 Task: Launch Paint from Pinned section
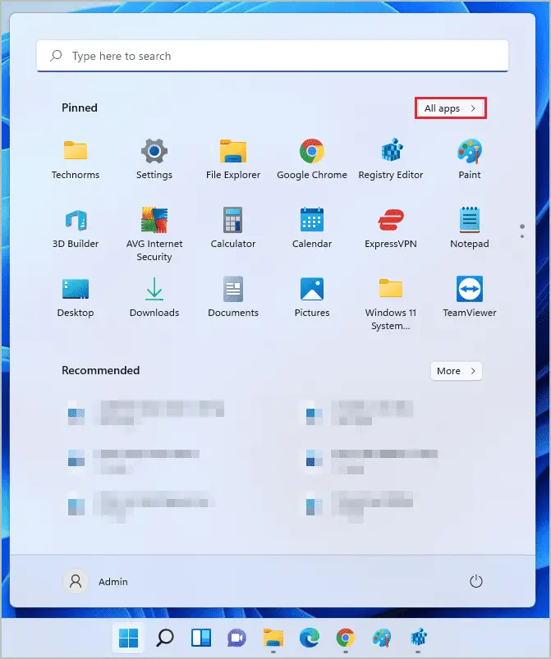(x=470, y=159)
